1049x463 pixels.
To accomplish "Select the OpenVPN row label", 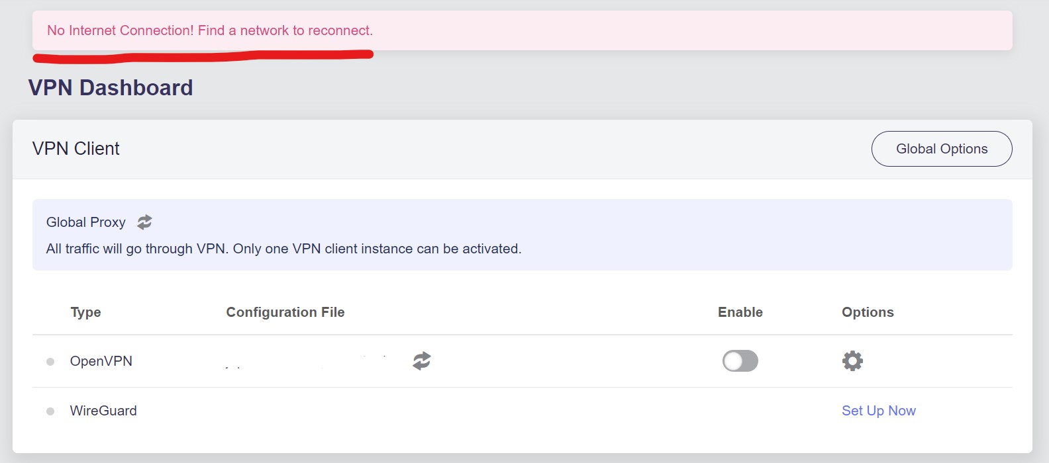I will click(101, 361).
